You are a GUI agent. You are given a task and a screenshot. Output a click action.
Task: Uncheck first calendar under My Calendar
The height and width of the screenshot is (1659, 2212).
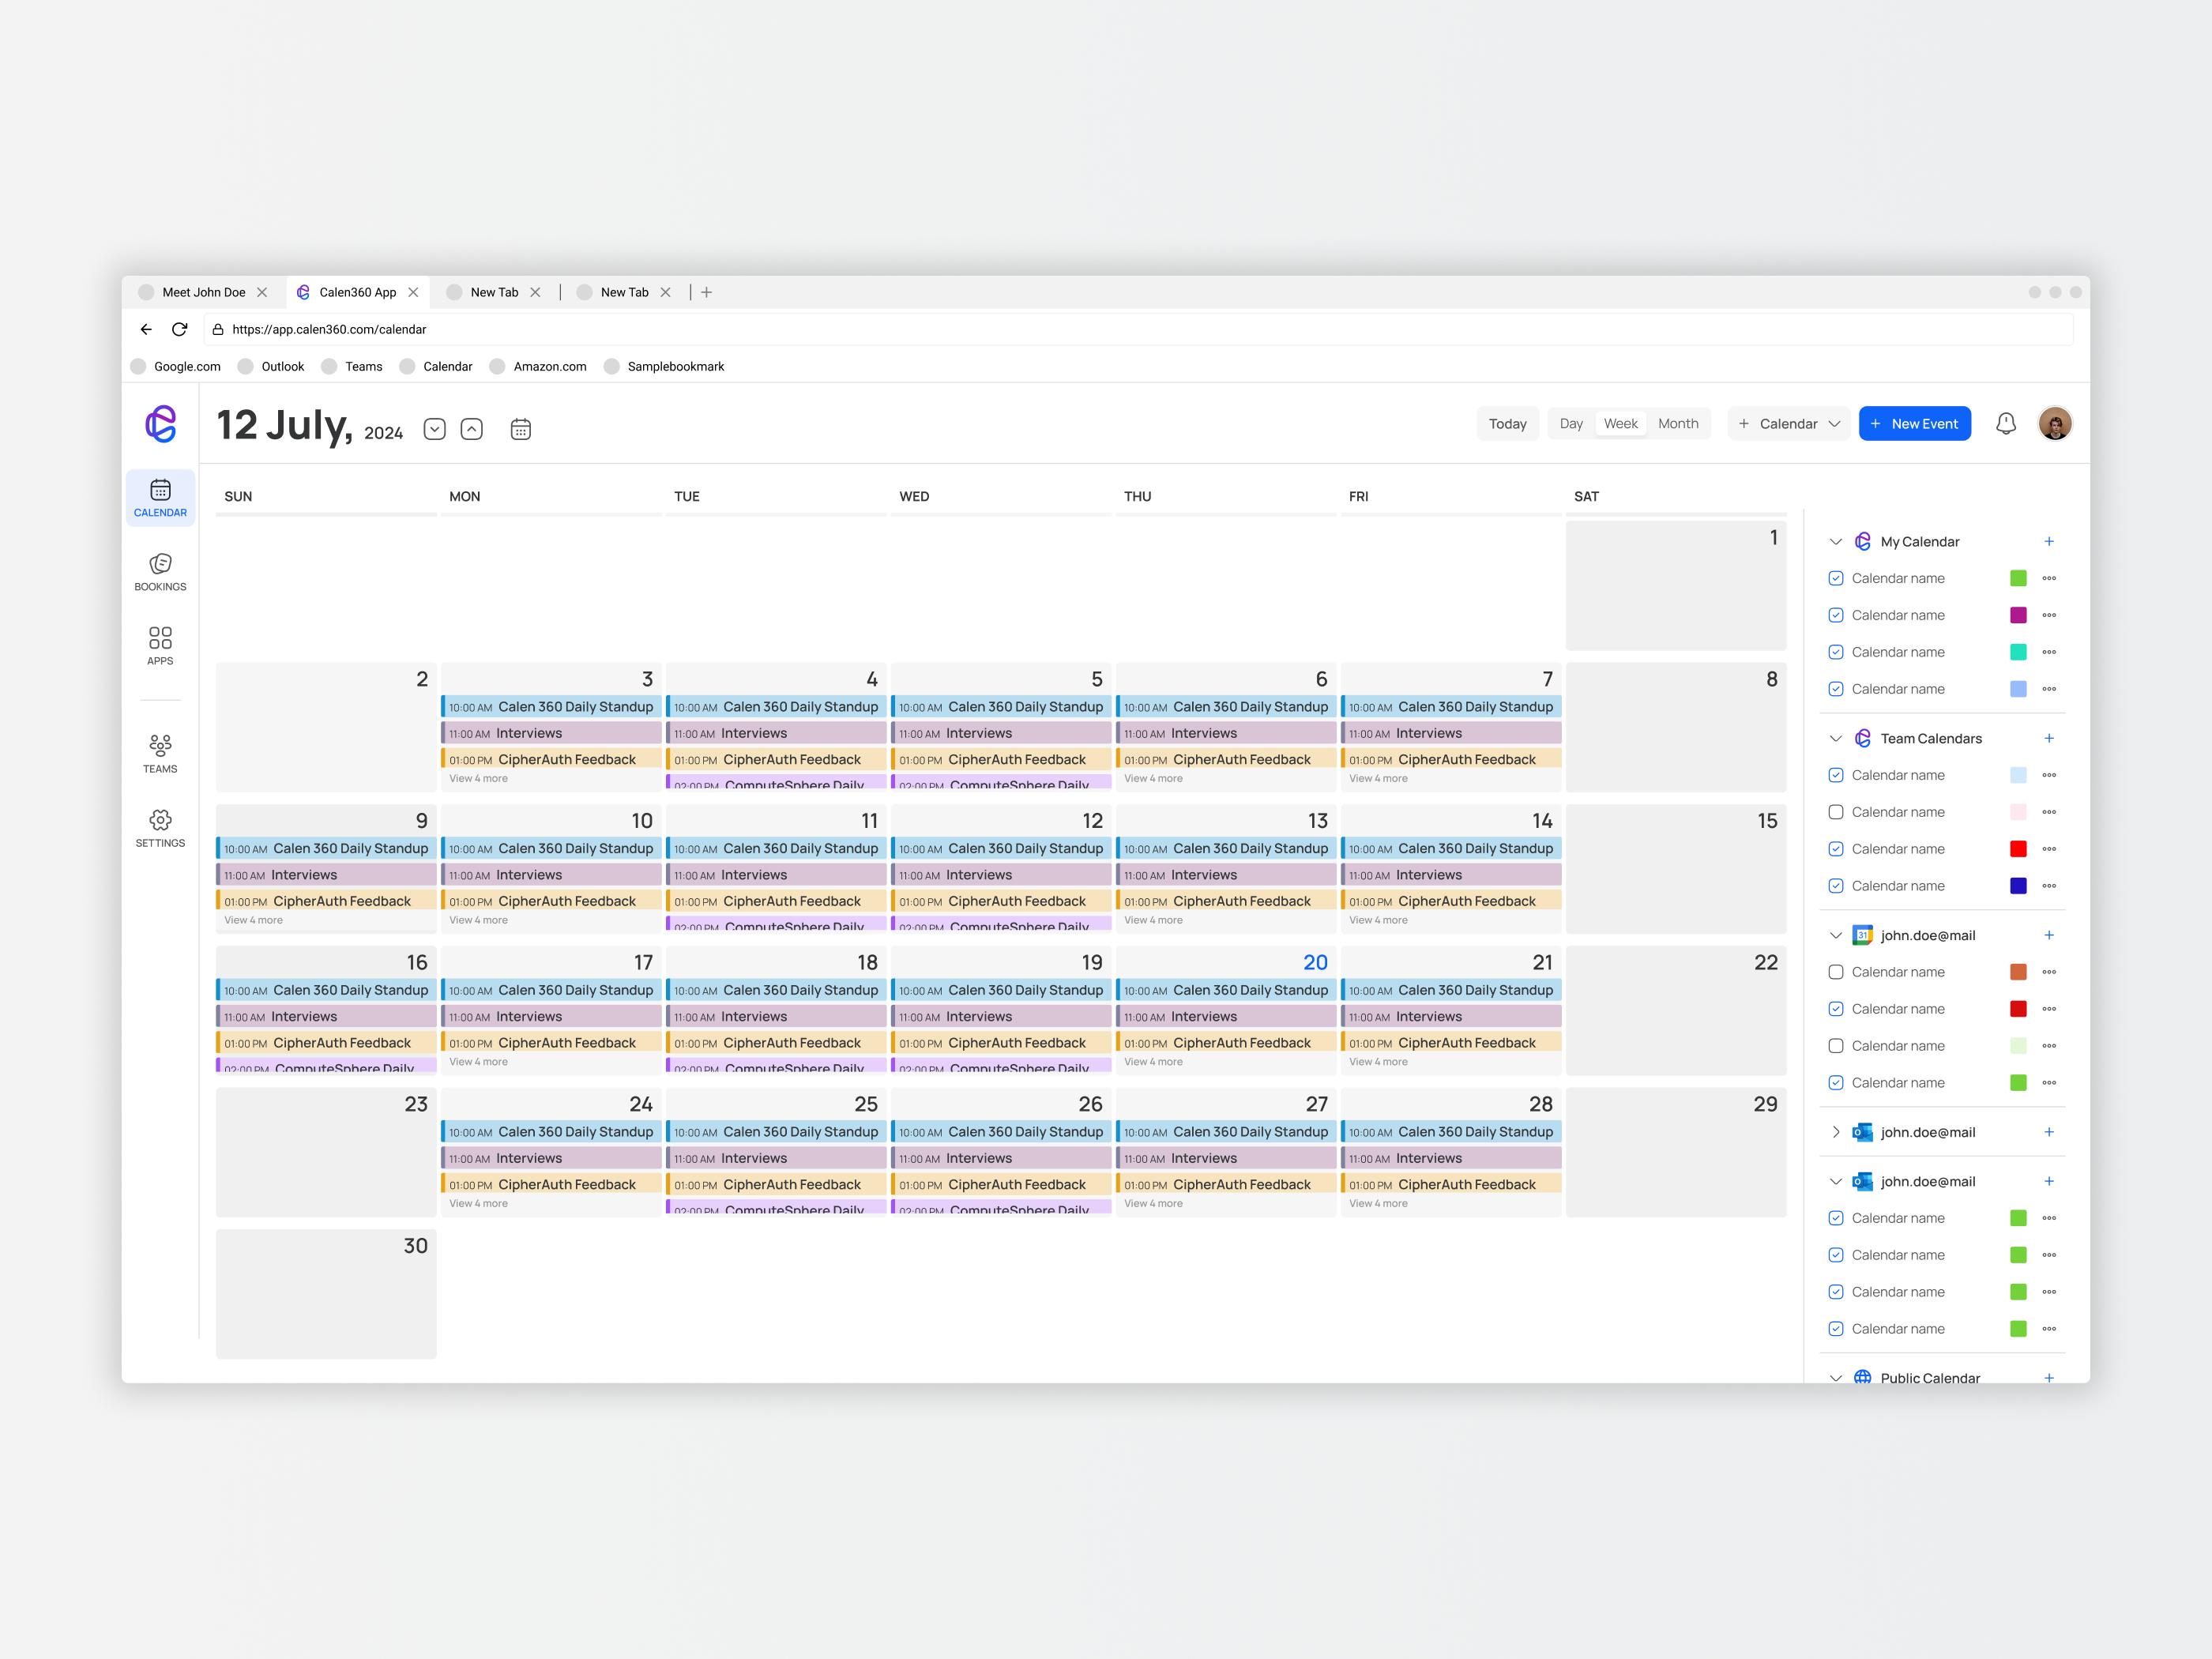[1835, 578]
